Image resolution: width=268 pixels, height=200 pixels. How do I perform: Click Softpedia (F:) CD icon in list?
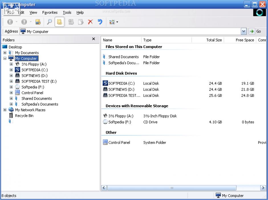point(105,122)
